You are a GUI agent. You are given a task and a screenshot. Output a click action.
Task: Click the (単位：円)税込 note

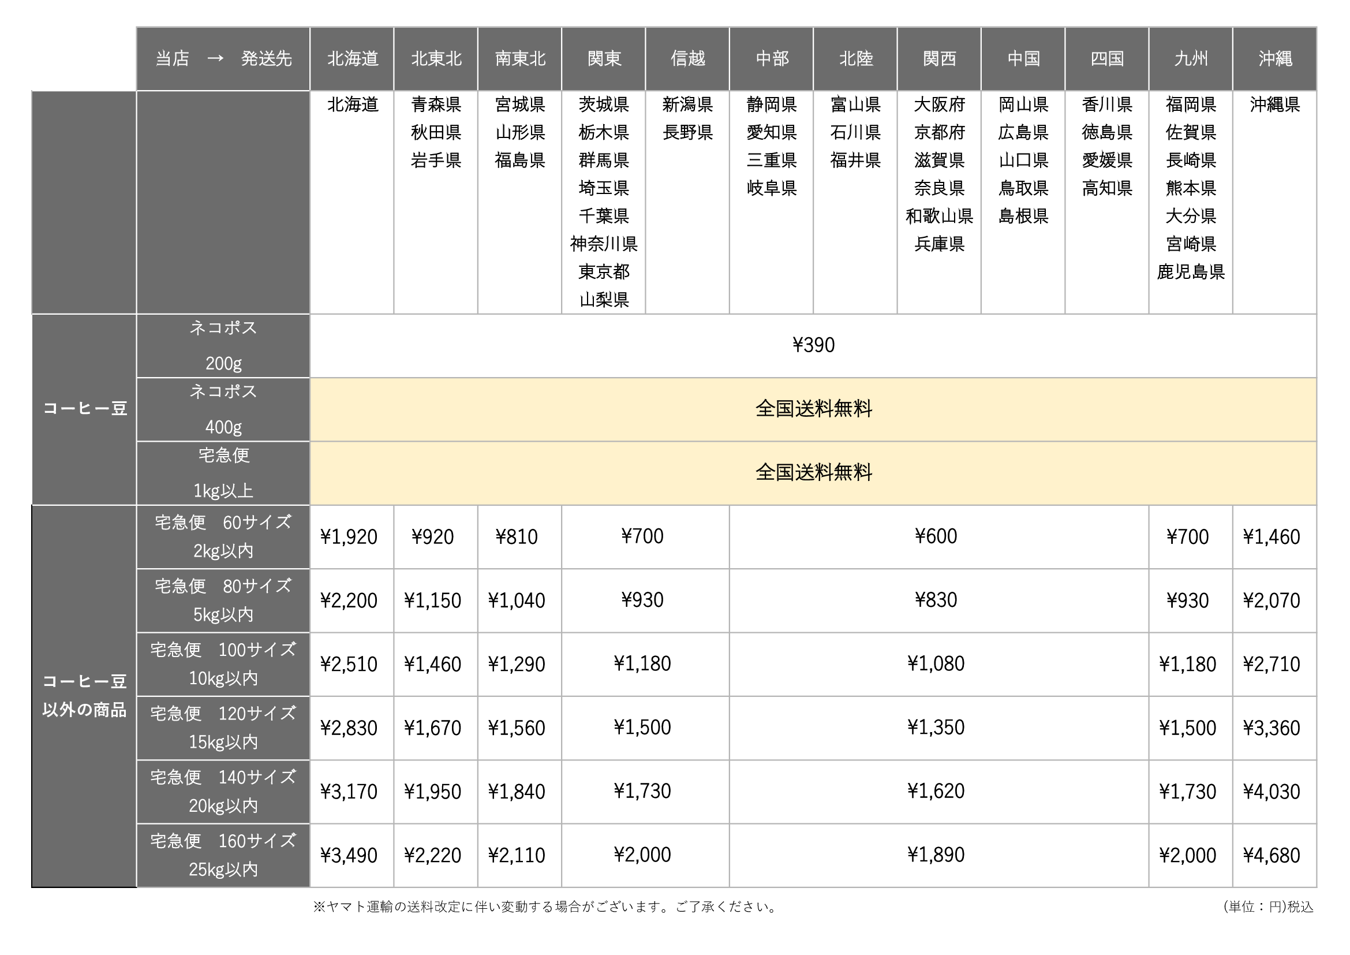click(x=1267, y=906)
